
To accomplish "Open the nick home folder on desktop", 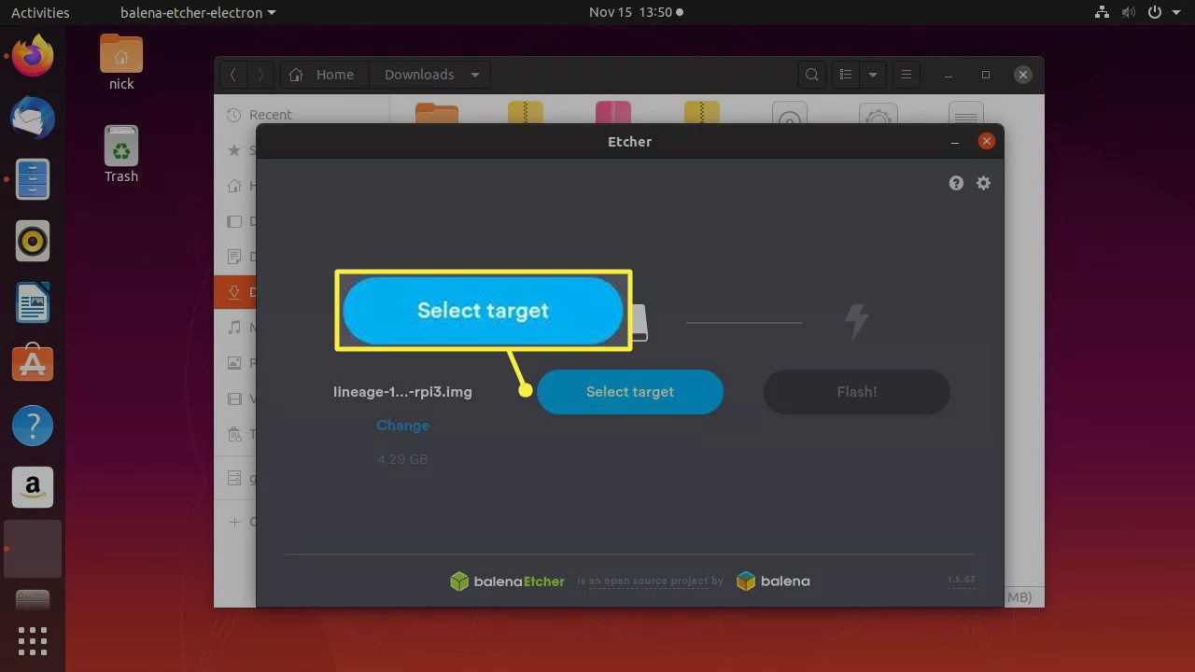I will 121,63.
